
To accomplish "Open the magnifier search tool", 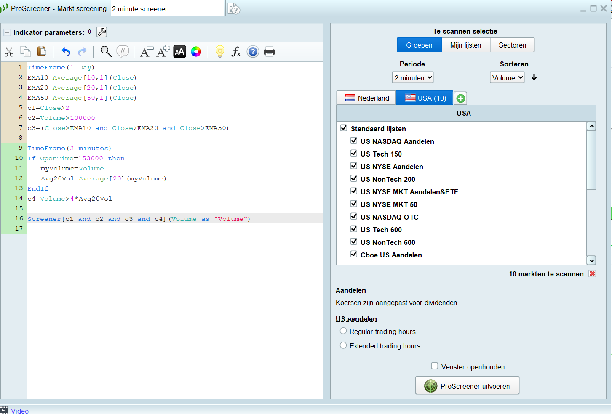I will click(x=106, y=52).
